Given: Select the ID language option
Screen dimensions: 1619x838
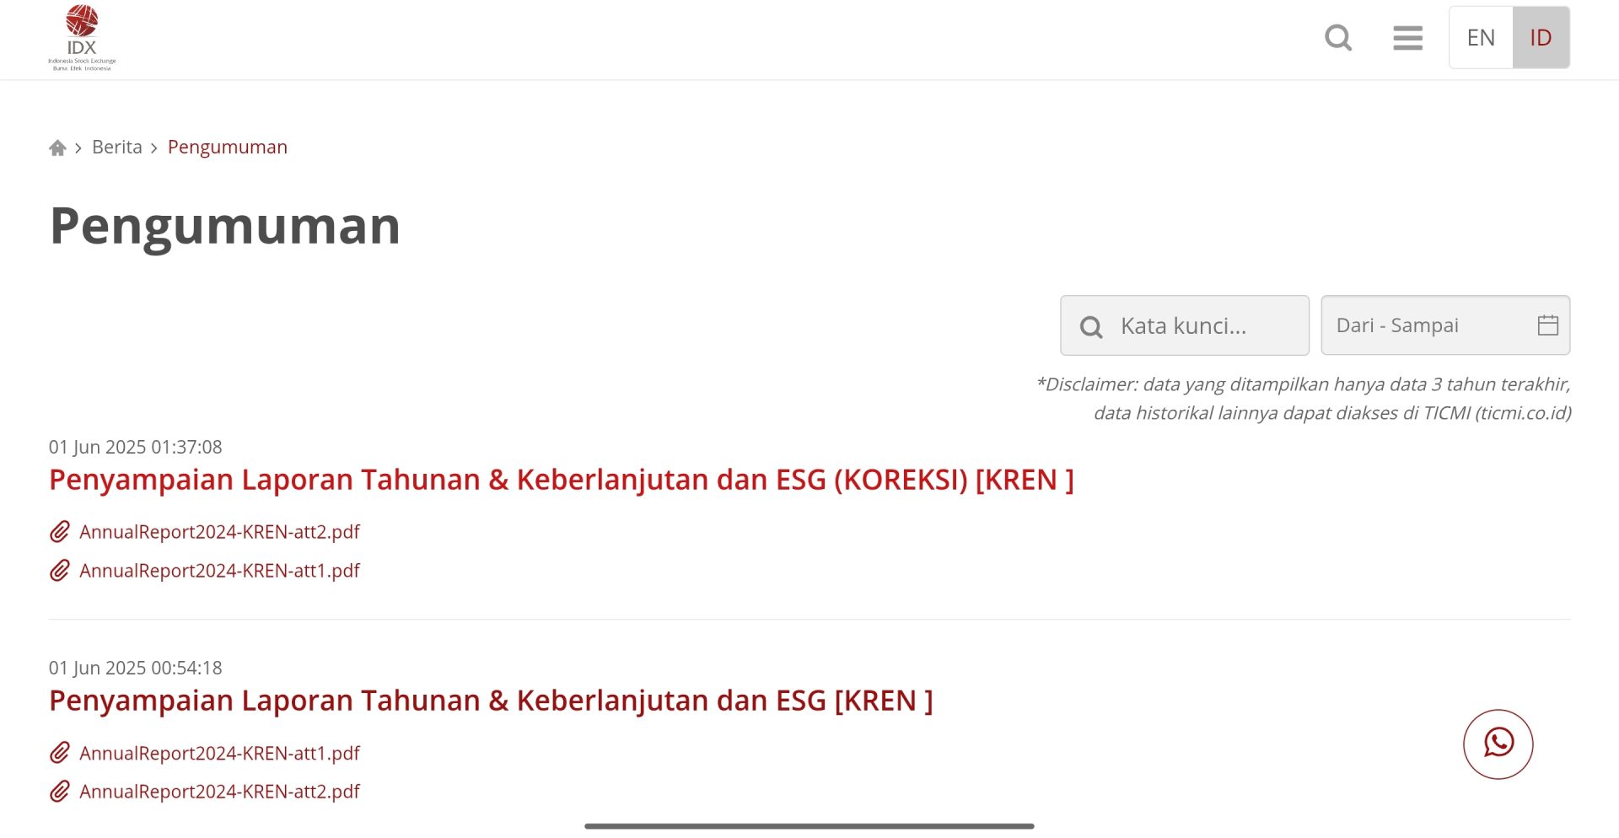Looking at the screenshot, I should click(1541, 38).
